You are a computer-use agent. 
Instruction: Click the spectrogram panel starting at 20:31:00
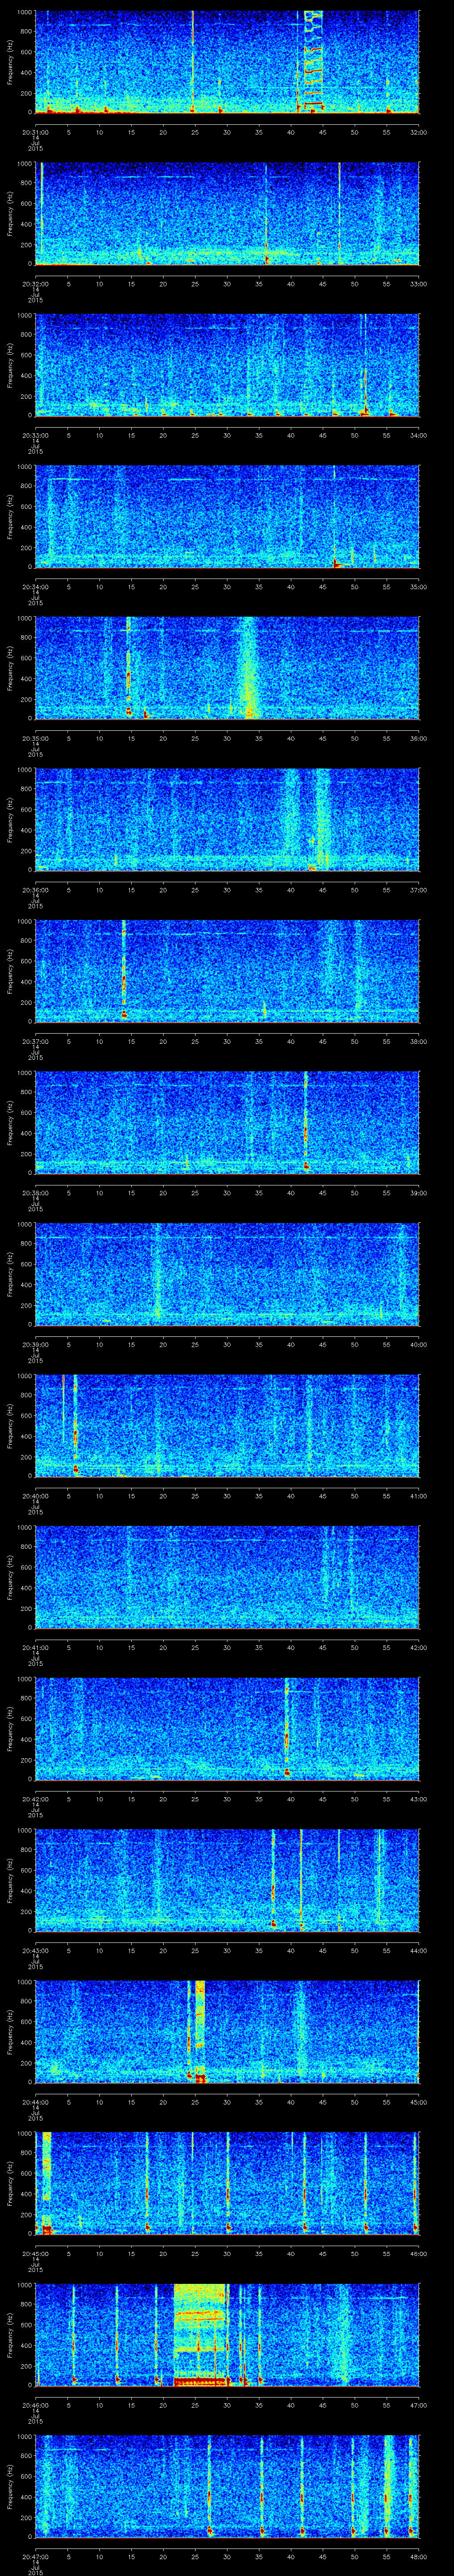[x=227, y=62]
